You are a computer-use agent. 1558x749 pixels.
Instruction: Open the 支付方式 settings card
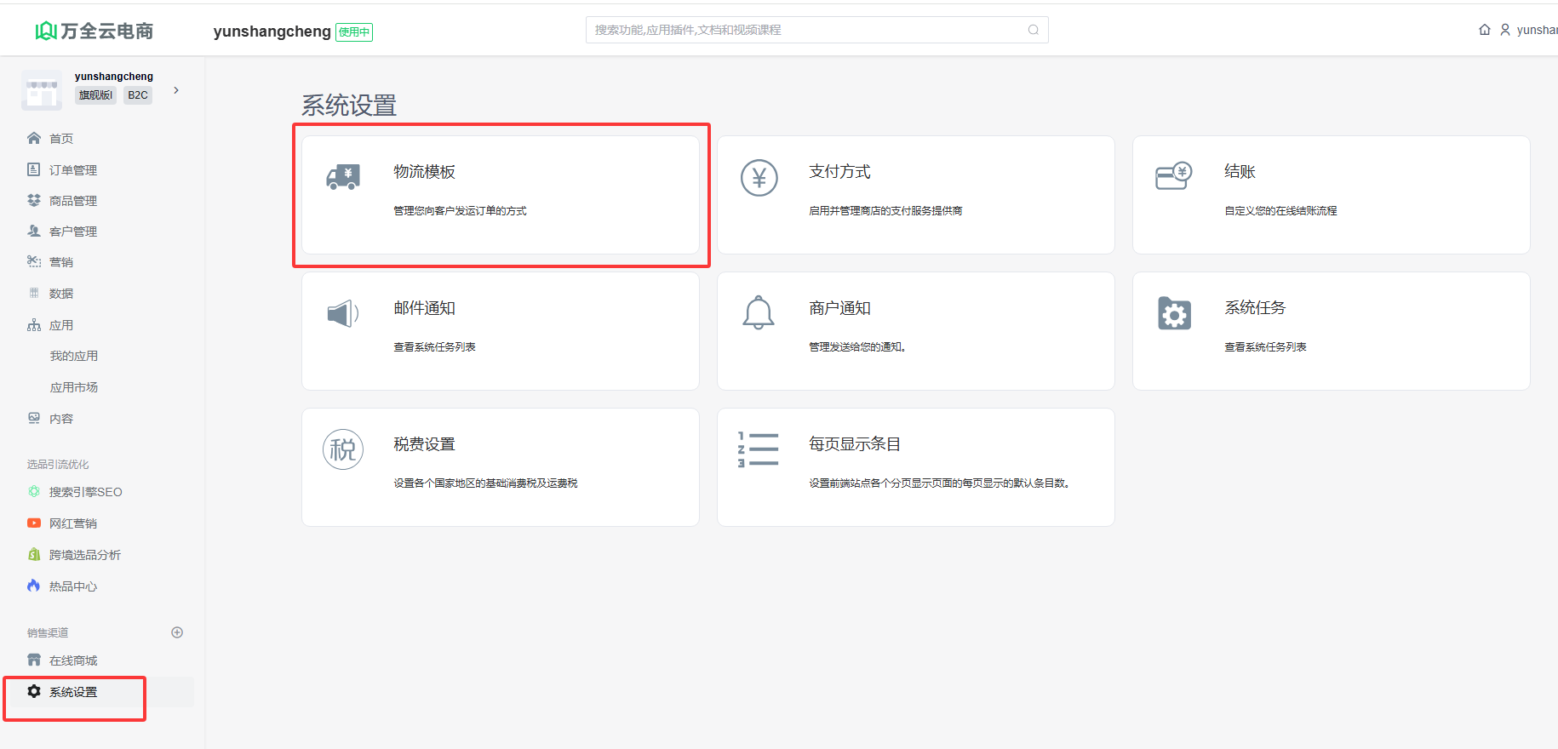tap(915, 195)
